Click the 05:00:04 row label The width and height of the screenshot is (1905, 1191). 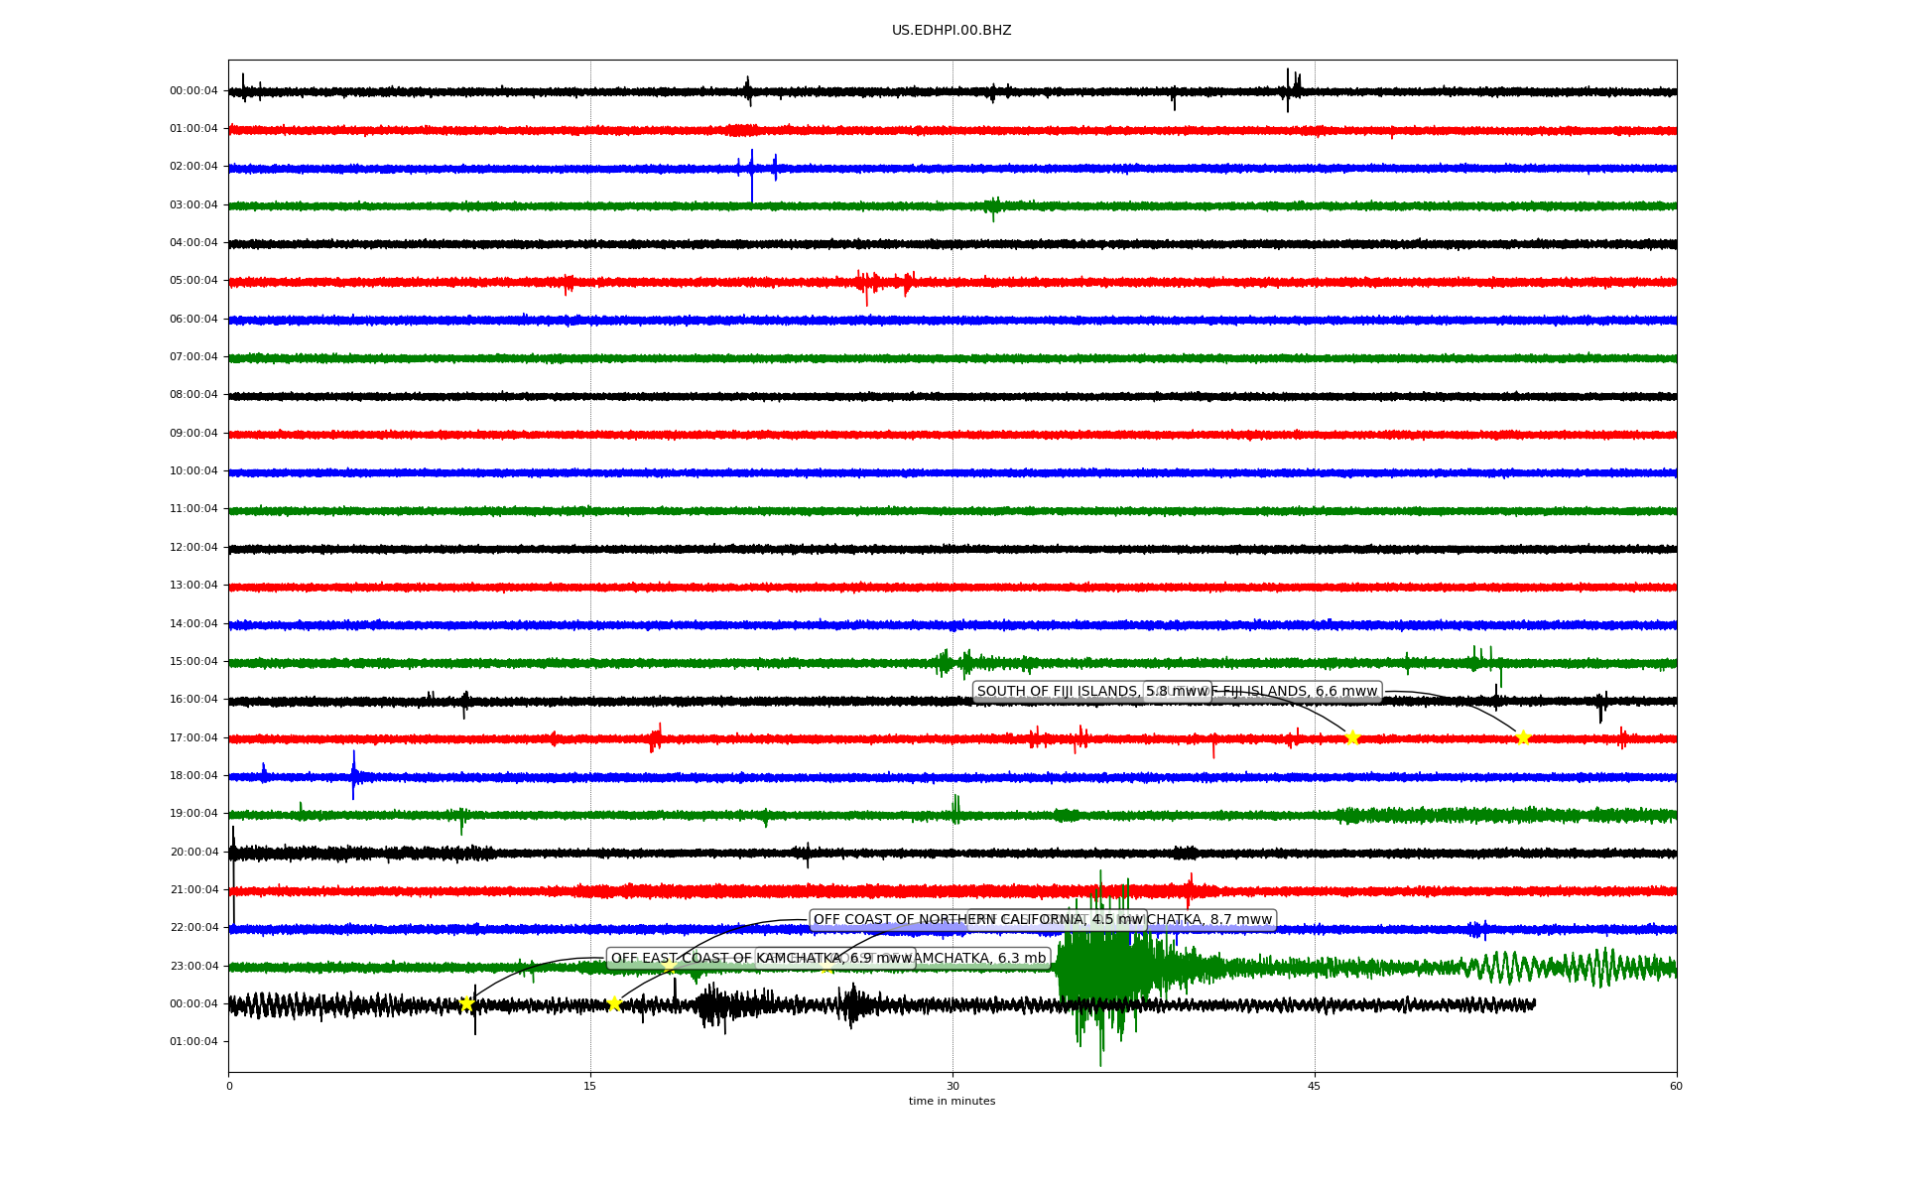[x=193, y=281]
